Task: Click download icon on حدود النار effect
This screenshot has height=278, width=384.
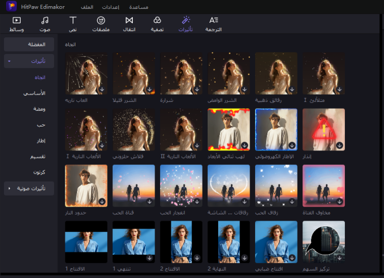Action: (102, 202)
